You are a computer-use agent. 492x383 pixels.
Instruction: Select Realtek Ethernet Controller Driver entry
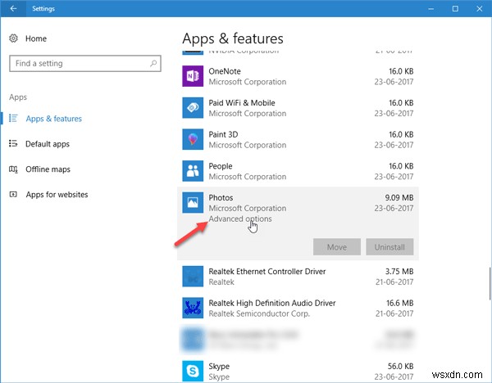(267, 271)
